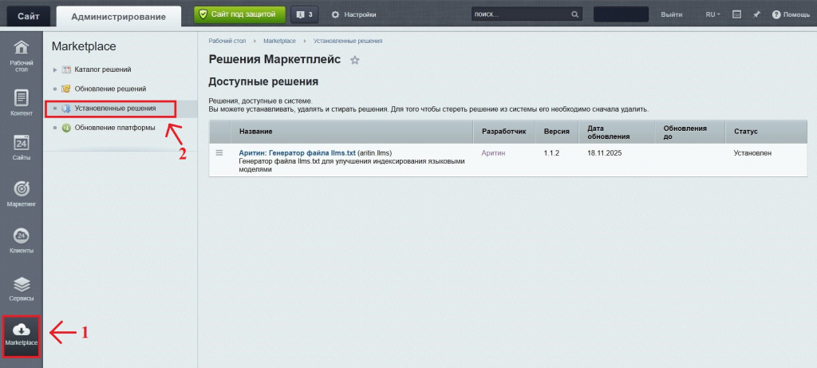
Task: Open the Сайты calendar icon section
Action: pos(22,148)
